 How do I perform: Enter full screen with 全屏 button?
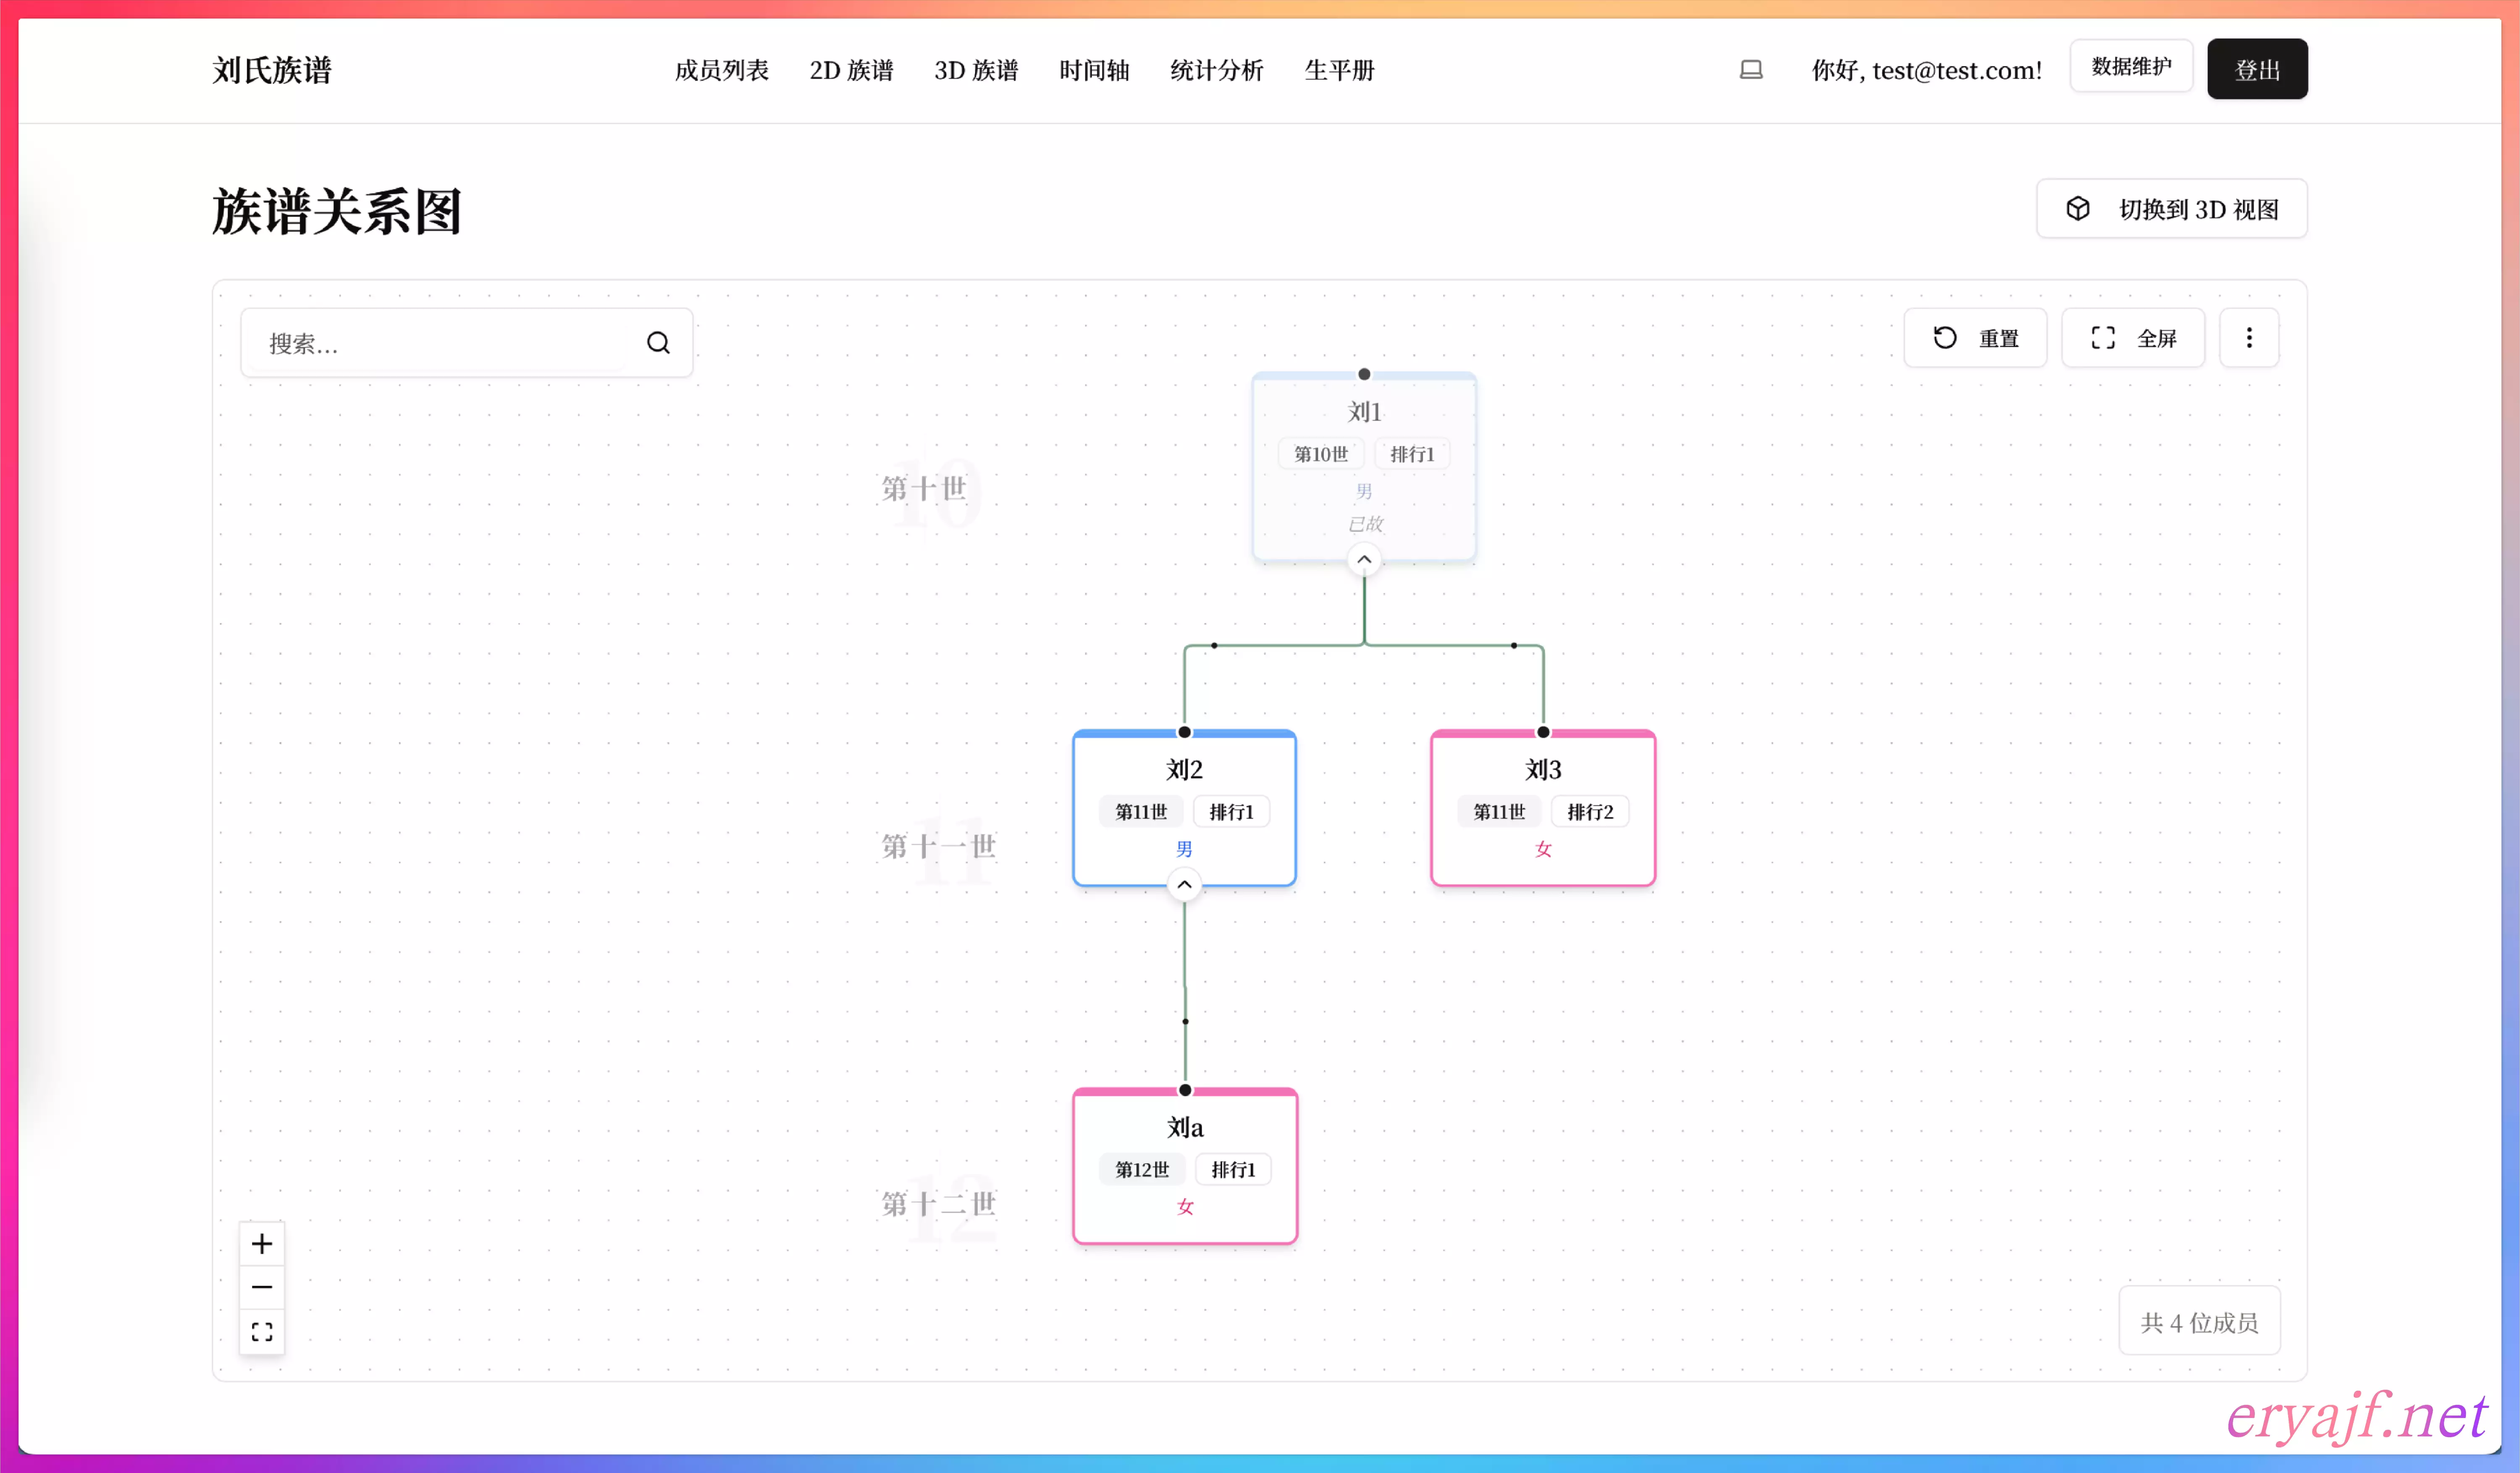(x=2133, y=338)
